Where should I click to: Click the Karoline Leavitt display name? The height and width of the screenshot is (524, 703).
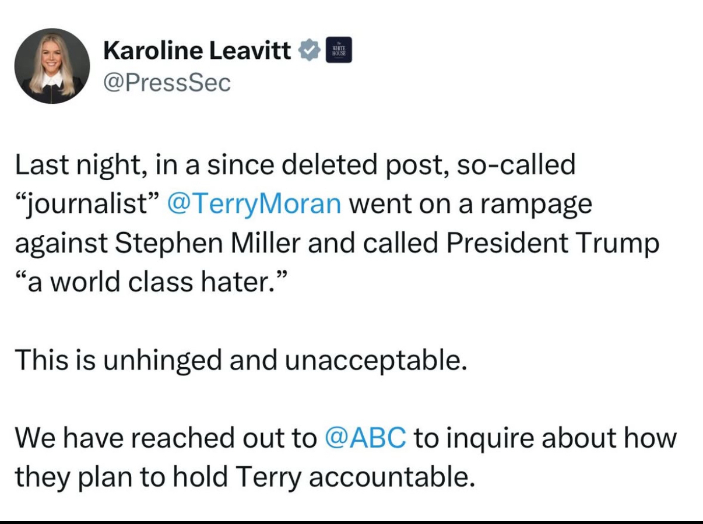[197, 52]
